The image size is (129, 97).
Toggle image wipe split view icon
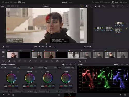click(8, 6)
